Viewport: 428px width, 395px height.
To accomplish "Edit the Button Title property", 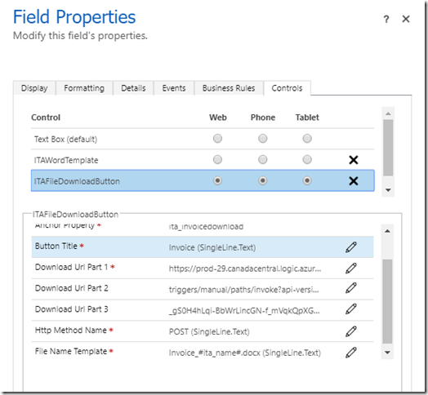I will (x=351, y=247).
